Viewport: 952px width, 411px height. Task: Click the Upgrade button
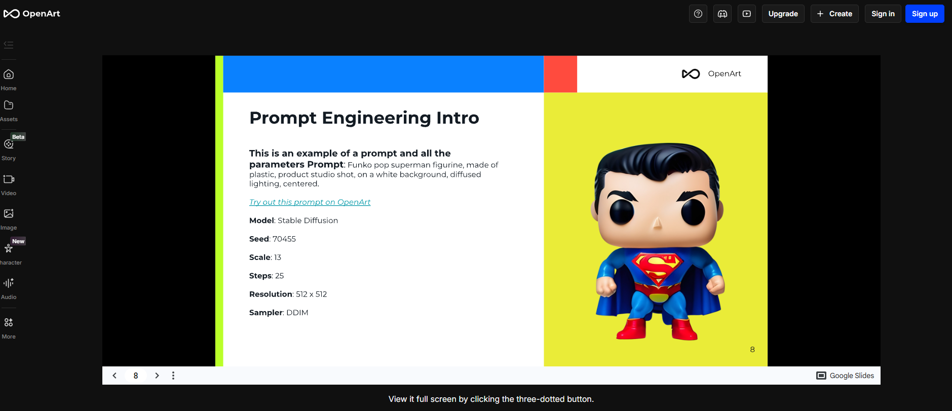point(783,14)
